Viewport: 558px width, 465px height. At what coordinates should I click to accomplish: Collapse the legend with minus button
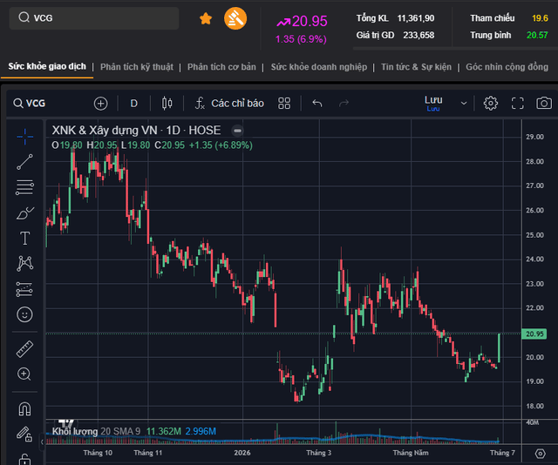(x=237, y=131)
